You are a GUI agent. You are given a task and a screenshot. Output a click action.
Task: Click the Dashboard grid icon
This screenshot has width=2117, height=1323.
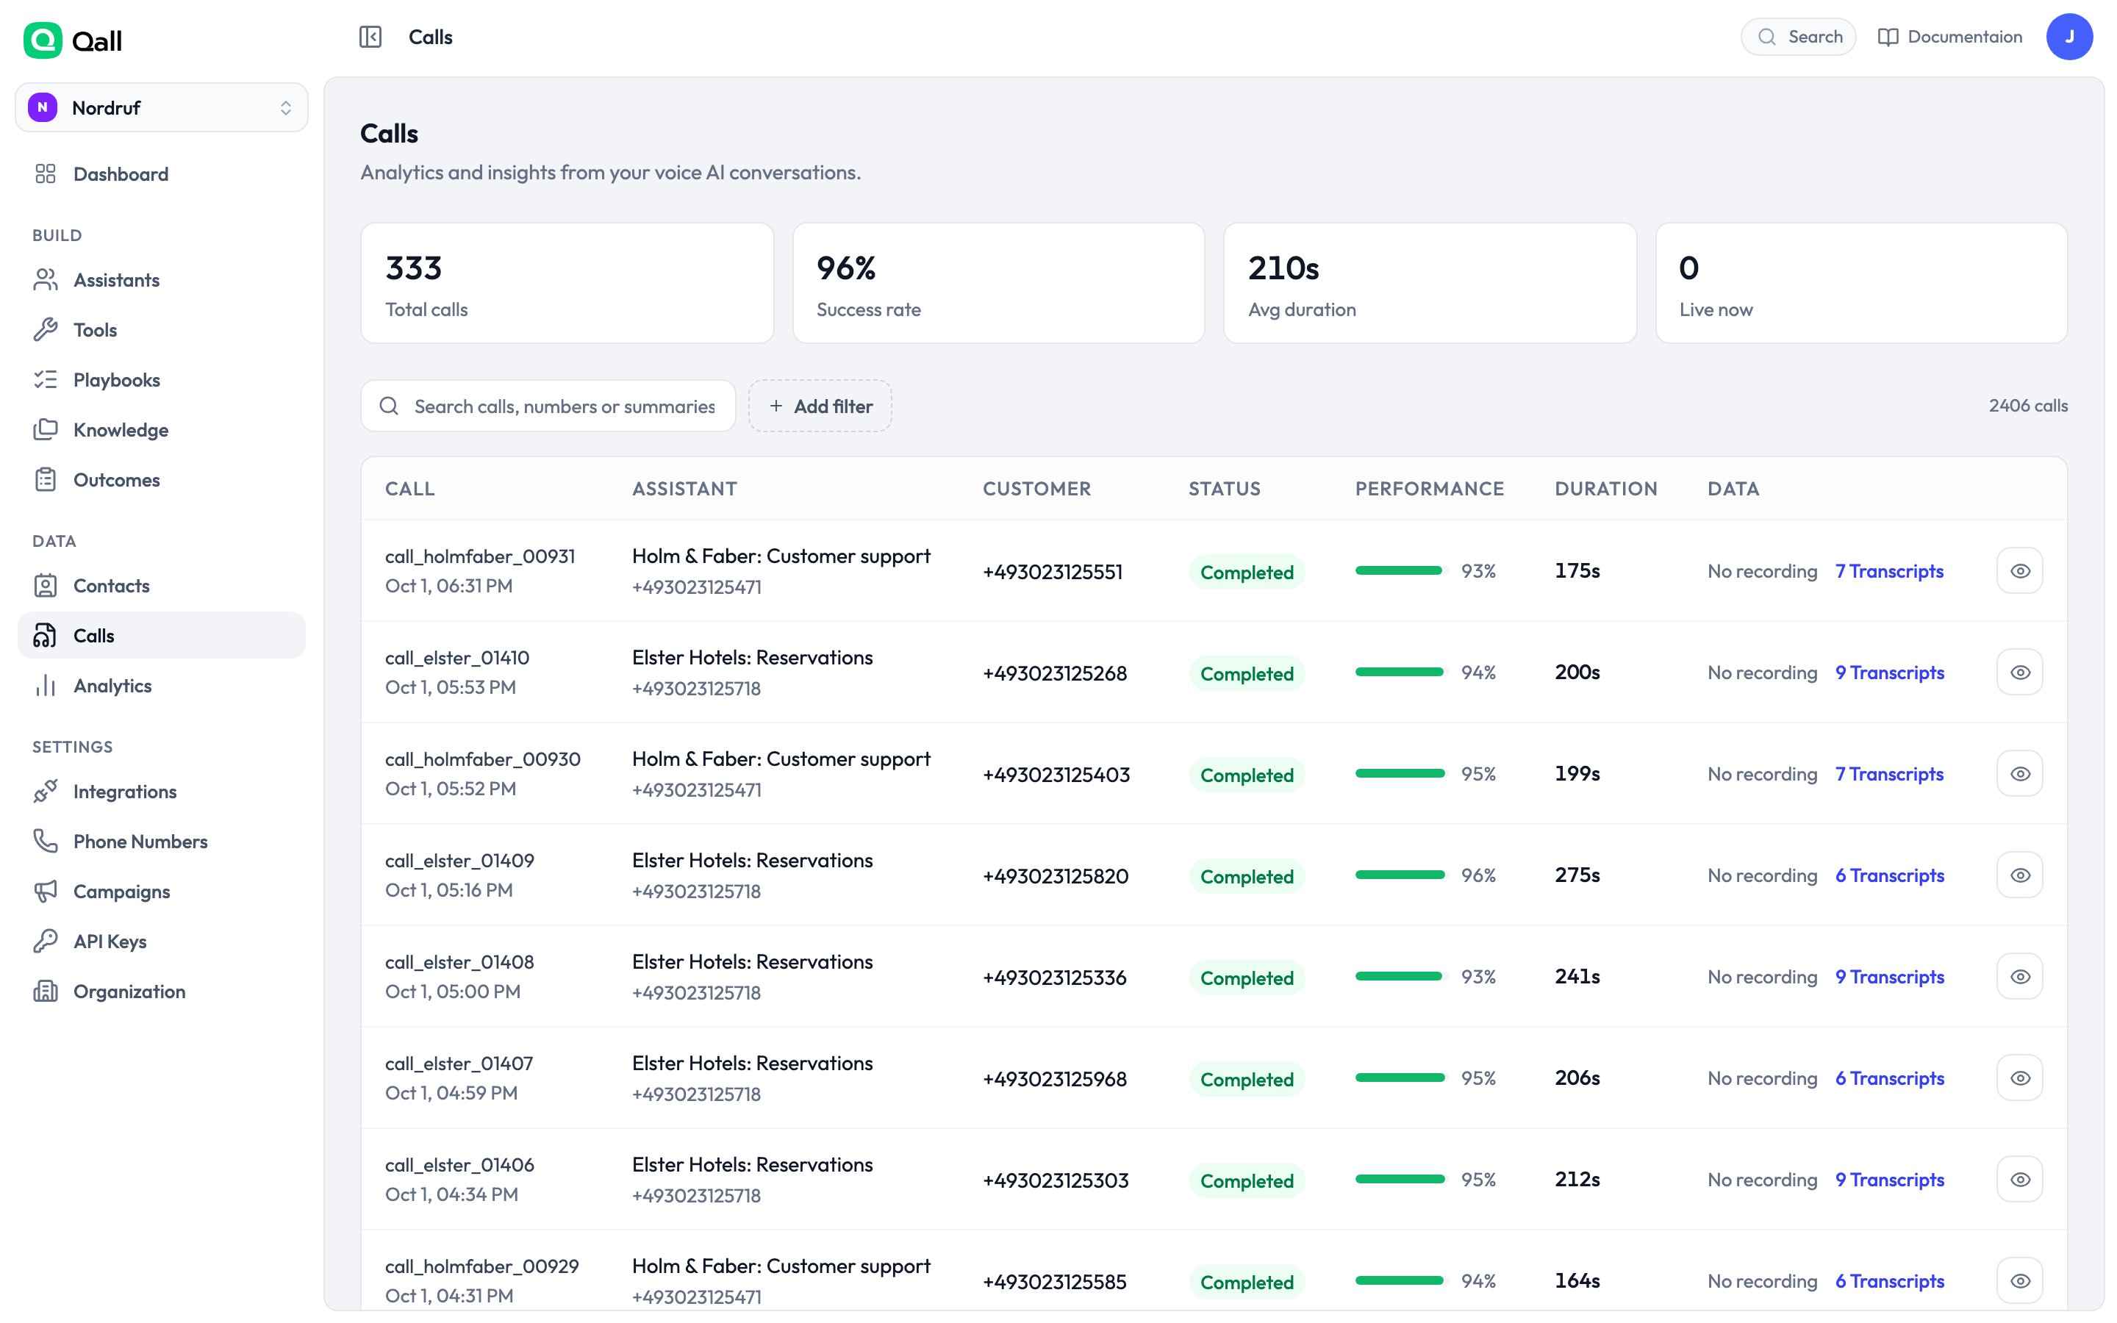point(46,174)
